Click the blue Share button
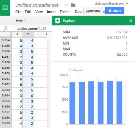The image size is (135, 128). pyautogui.click(x=115, y=11)
